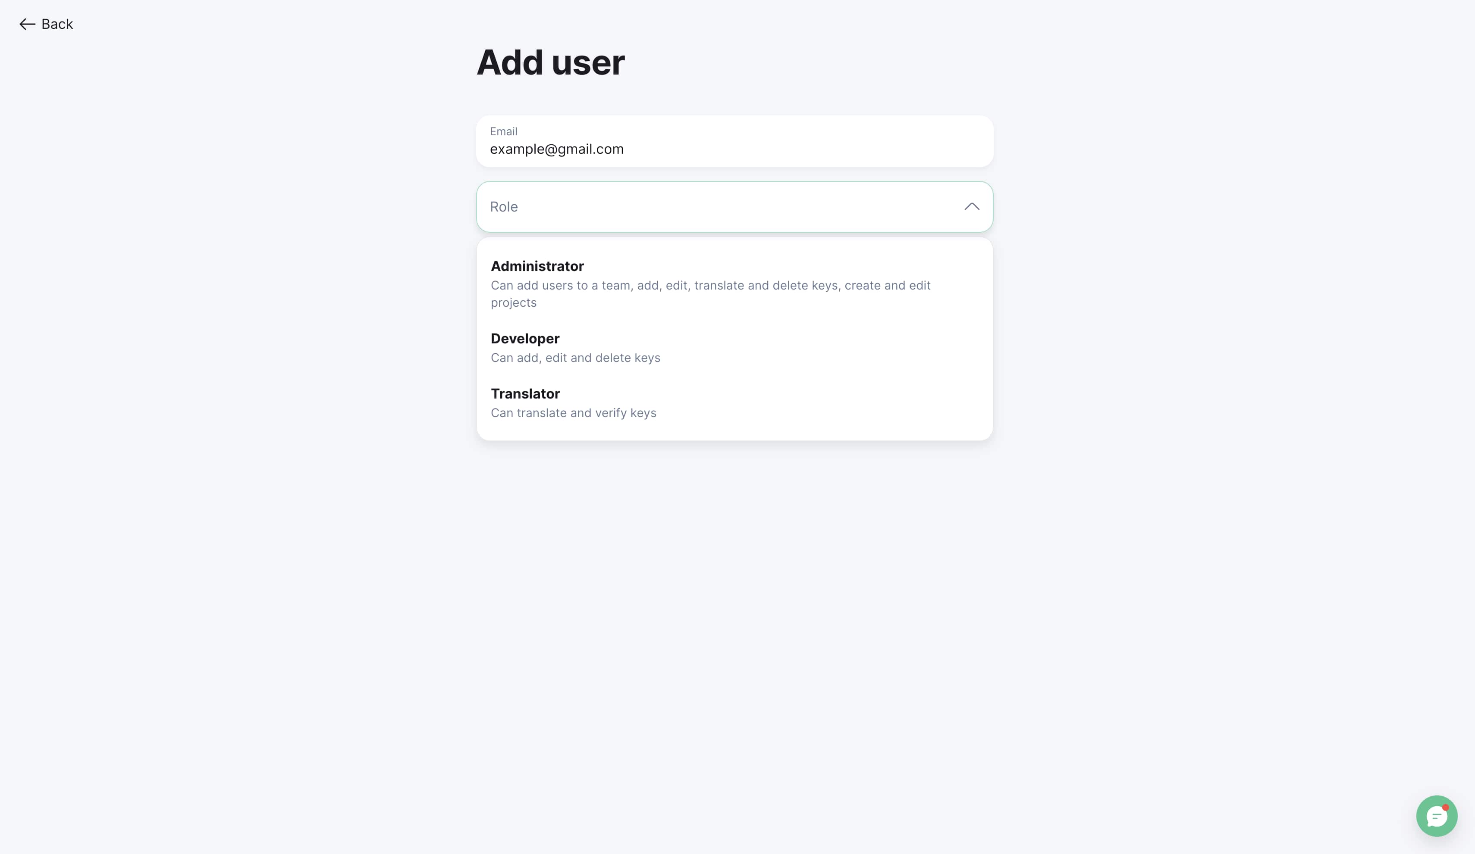Screen dimensions: 1475x854
Task: Click the Back text link
Action: coord(57,24)
